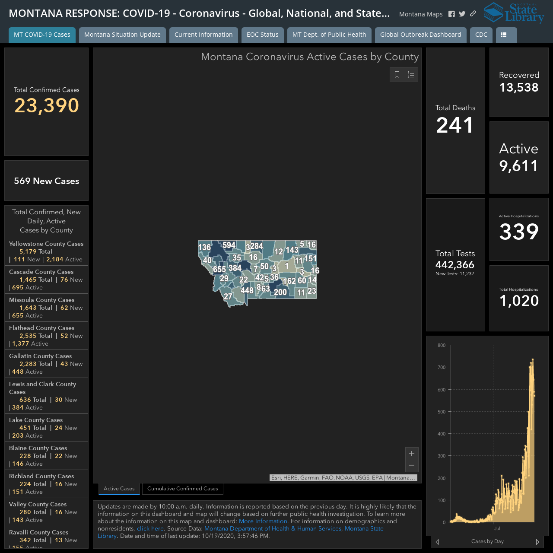This screenshot has width=553, height=553.
Task: Share dashboard on Twitter
Action: [462, 14]
